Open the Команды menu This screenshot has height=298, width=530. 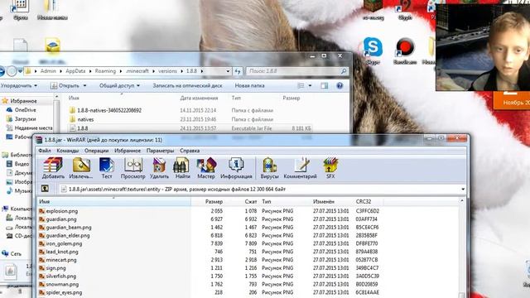click(x=68, y=151)
